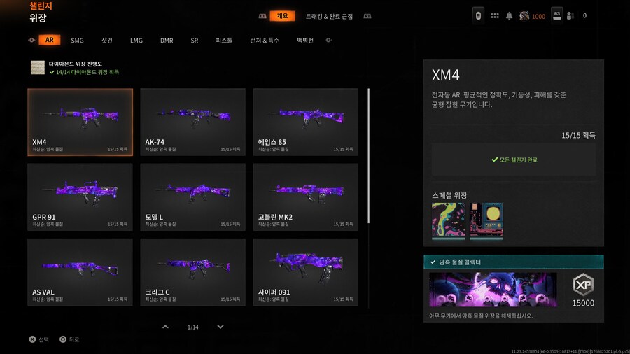Select the AK-74 weapon card
630x354 pixels.
193,122
